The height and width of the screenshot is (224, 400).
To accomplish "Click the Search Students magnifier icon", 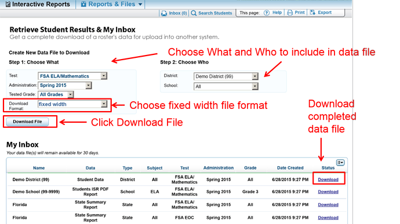I will click(x=194, y=13).
